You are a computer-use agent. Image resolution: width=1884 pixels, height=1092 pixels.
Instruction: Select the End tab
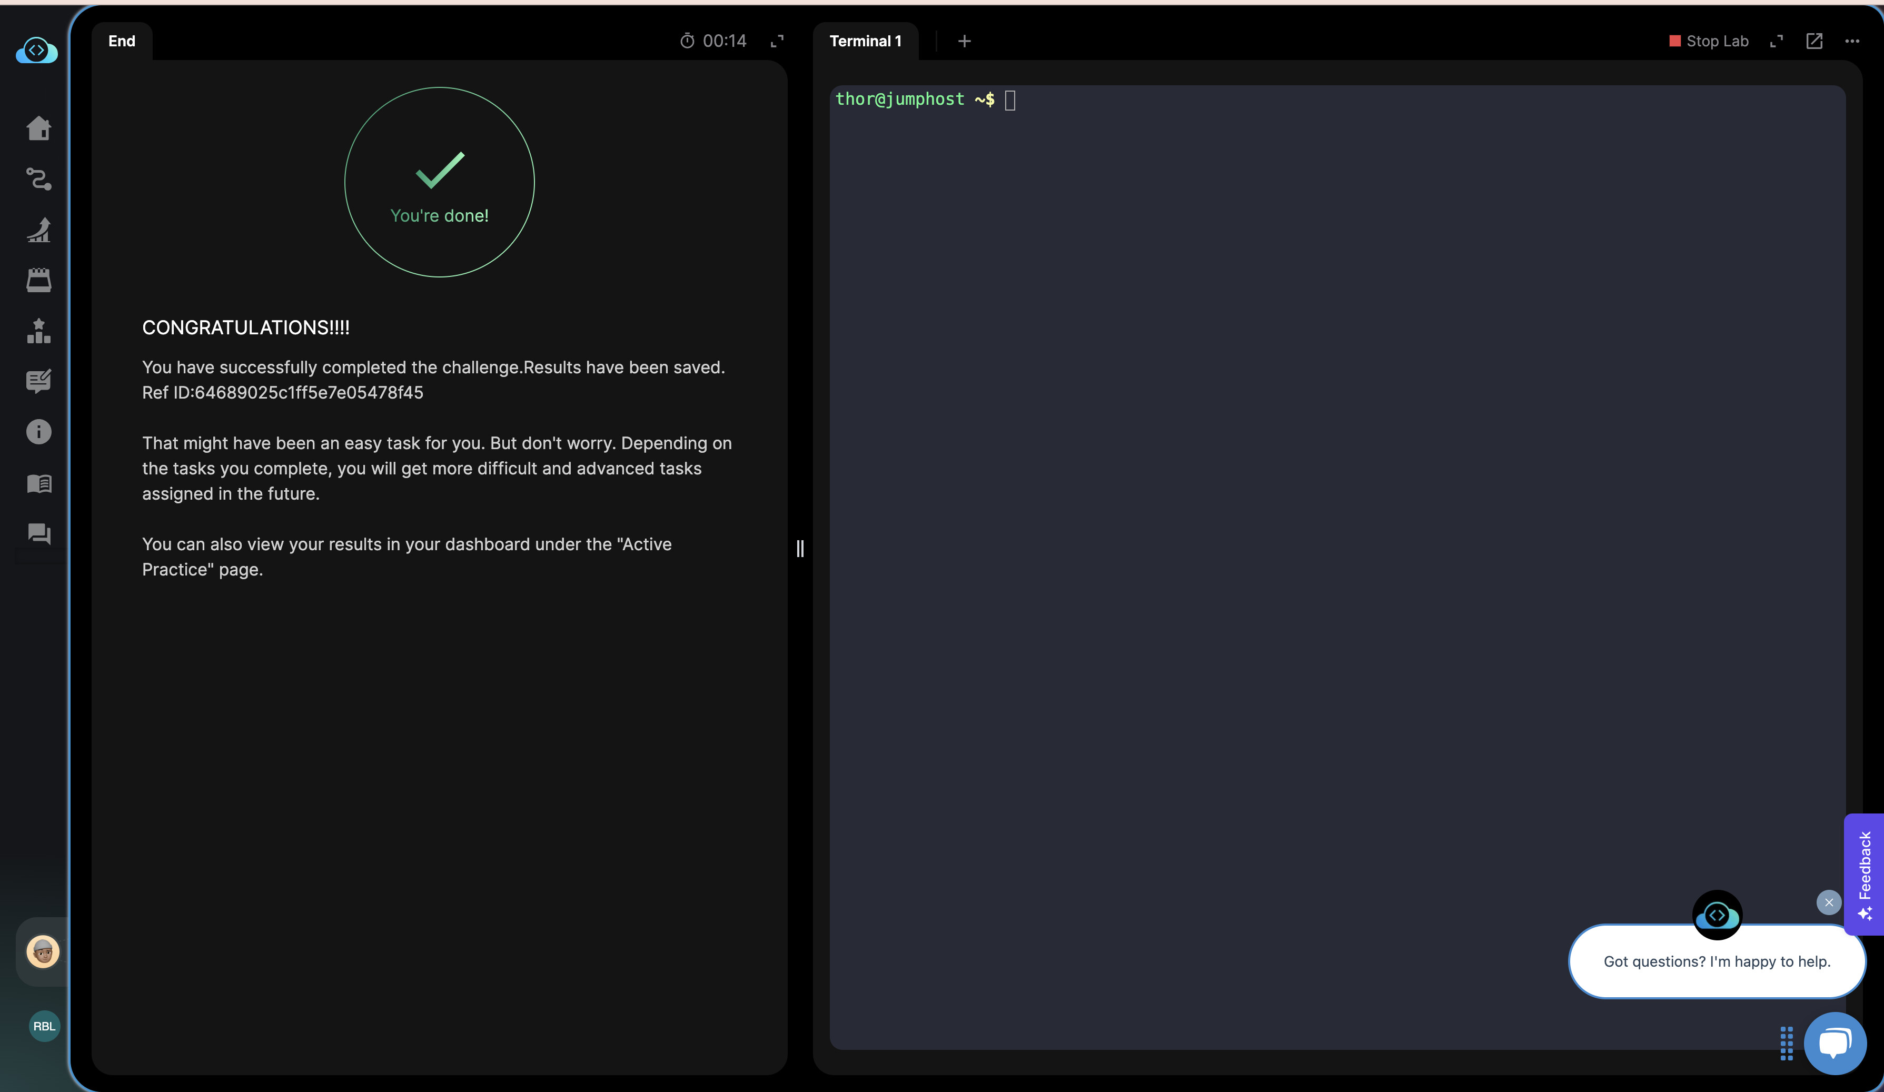coord(122,41)
